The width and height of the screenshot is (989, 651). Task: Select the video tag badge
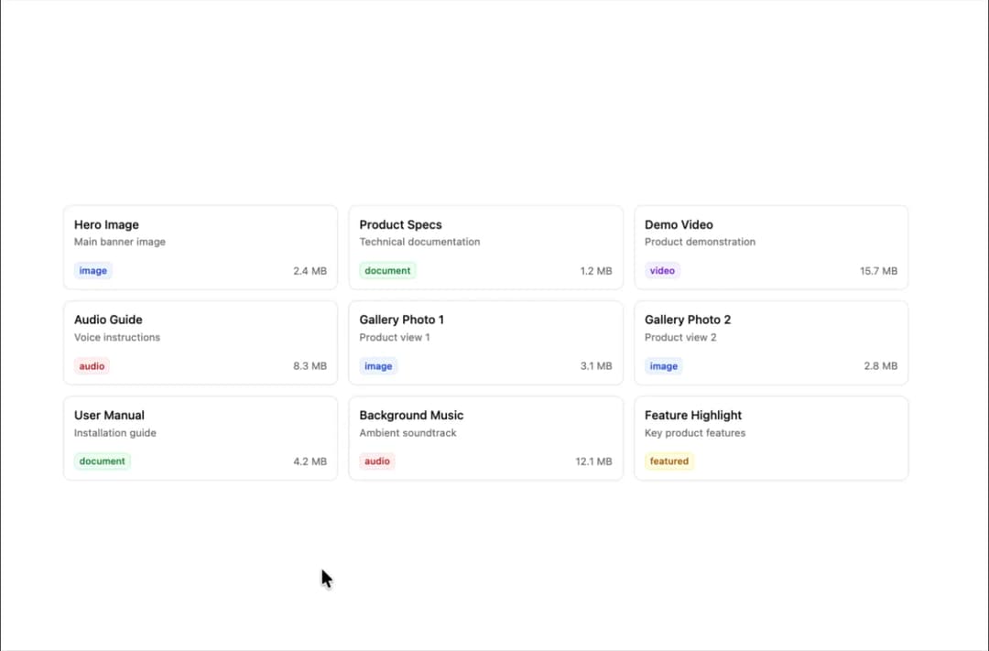click(662, 271)
